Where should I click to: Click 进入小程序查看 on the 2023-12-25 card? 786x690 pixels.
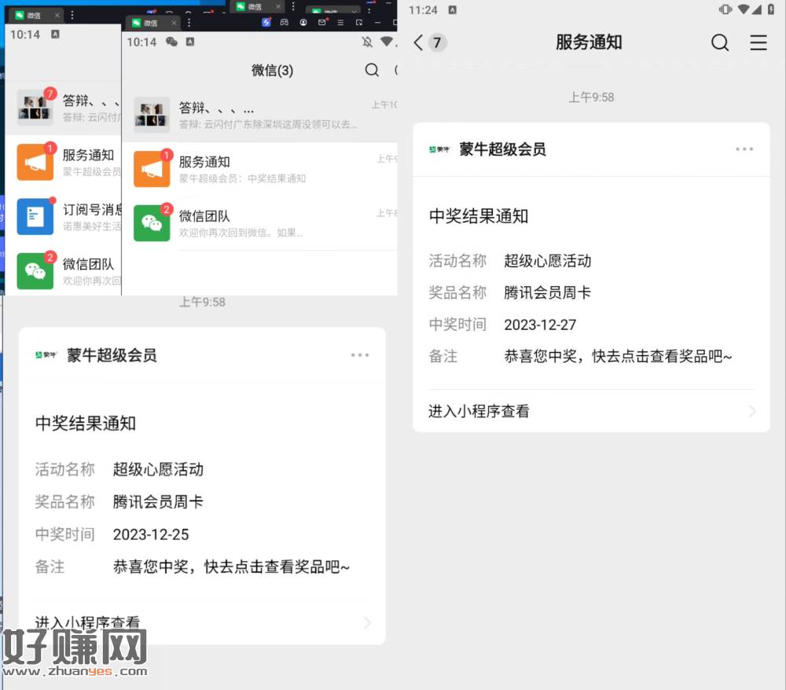[88, 623]
